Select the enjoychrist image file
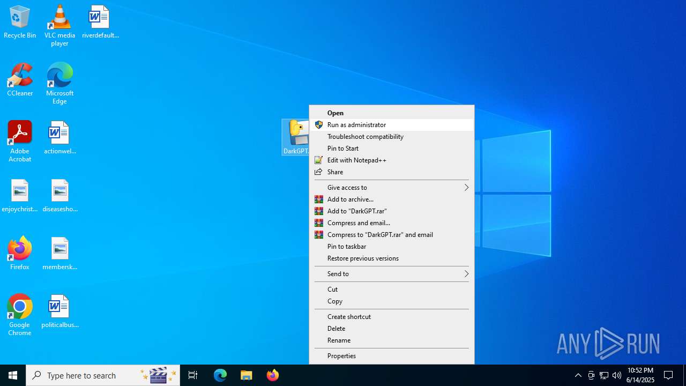 coord(20,196)
